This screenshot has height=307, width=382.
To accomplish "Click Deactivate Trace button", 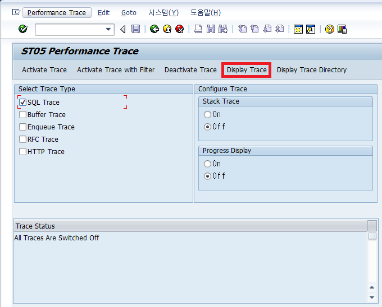I will pos(190,70).
